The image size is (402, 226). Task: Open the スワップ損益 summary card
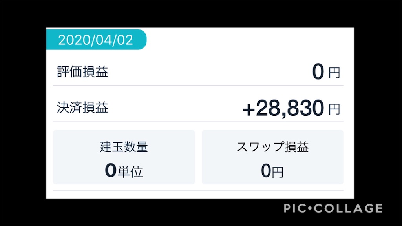pos(273,157)
